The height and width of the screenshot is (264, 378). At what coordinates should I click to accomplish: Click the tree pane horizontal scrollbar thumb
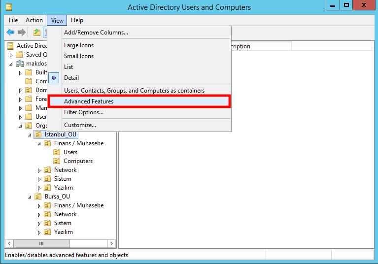[x=41, y=243]
